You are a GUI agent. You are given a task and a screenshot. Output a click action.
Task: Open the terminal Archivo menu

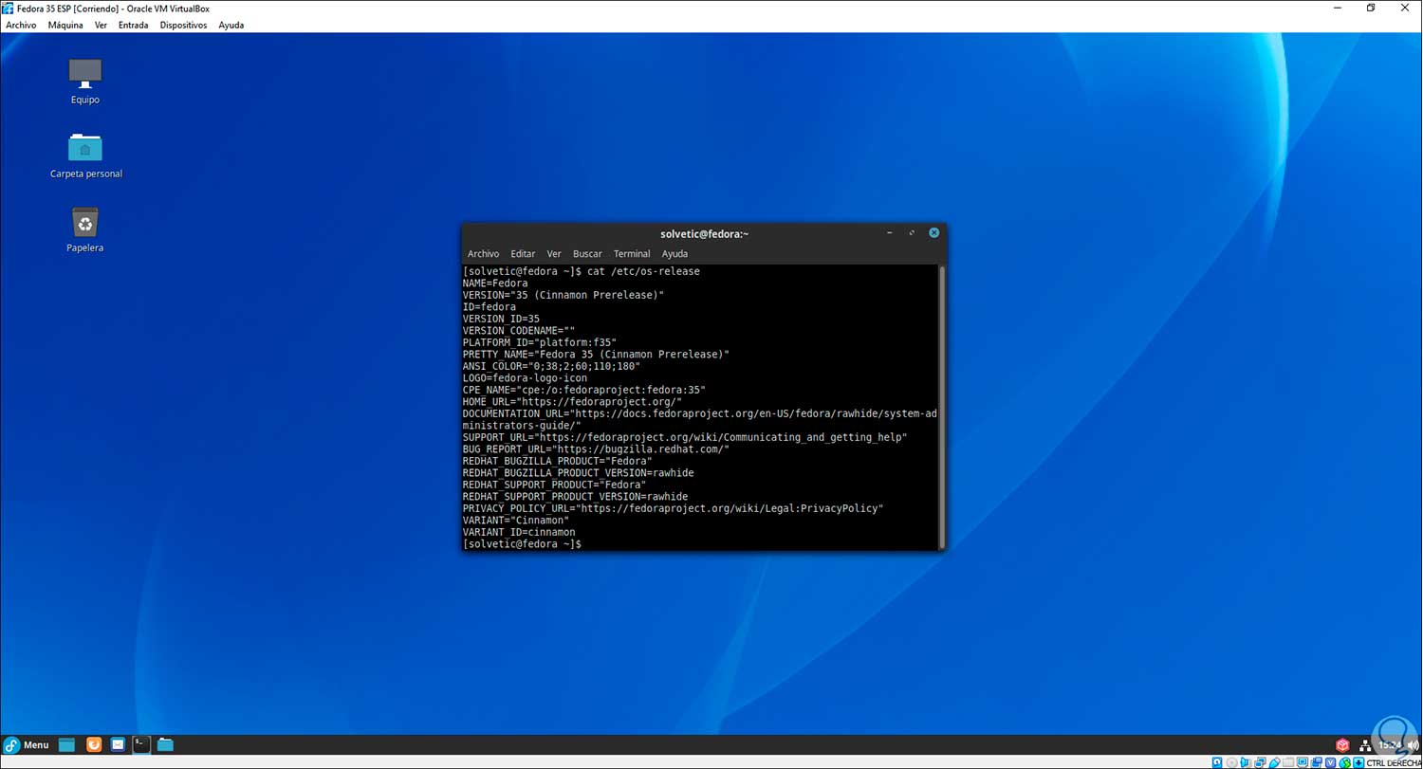tap(483, 254)
